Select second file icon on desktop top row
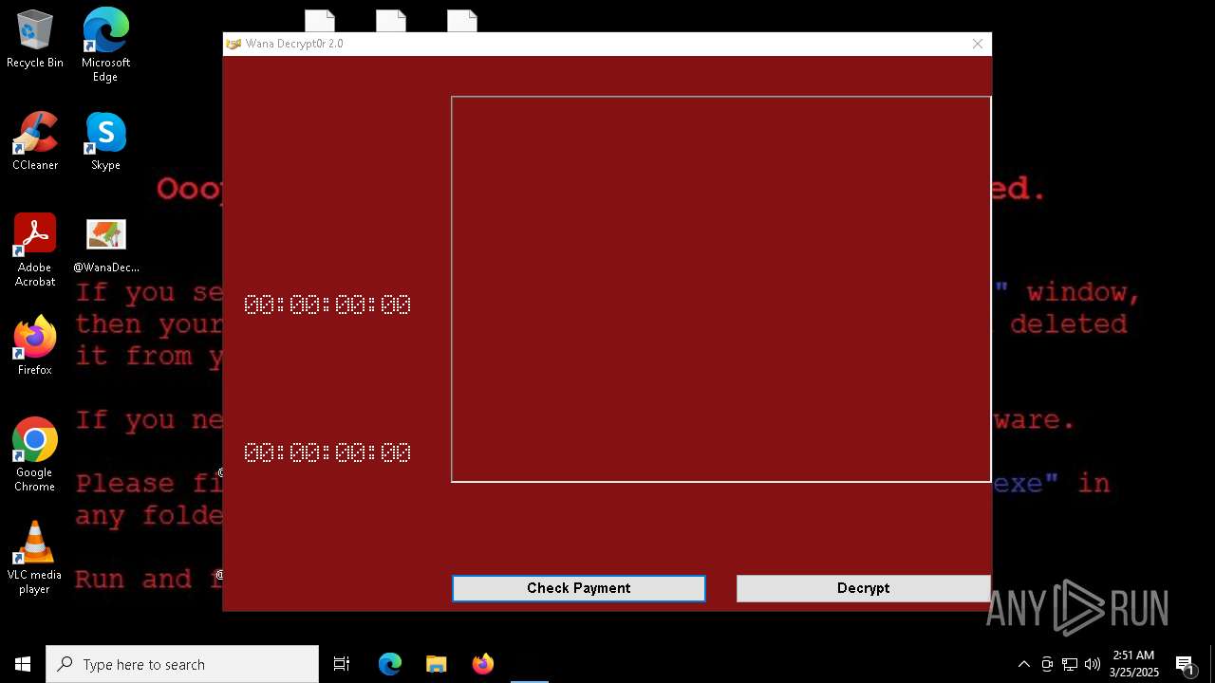 pos(390,21)
